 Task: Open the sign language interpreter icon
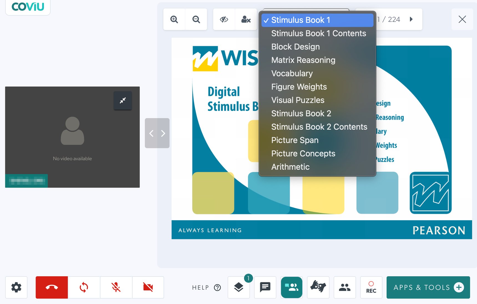tap(318, 287)
